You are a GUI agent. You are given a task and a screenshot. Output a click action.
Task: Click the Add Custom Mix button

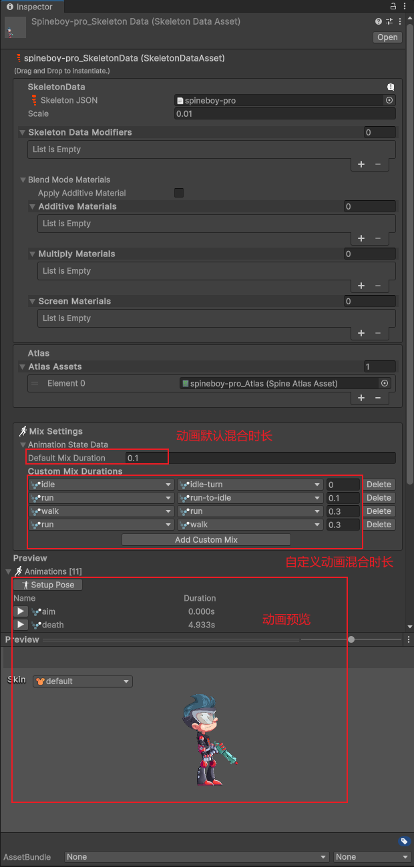pos(206,539)
